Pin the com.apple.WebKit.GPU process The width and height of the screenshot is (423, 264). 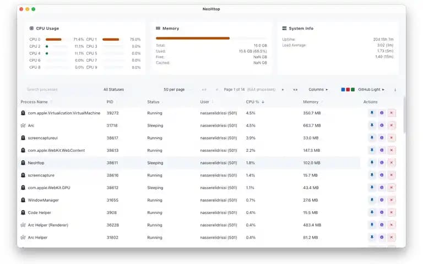point(372,187)
